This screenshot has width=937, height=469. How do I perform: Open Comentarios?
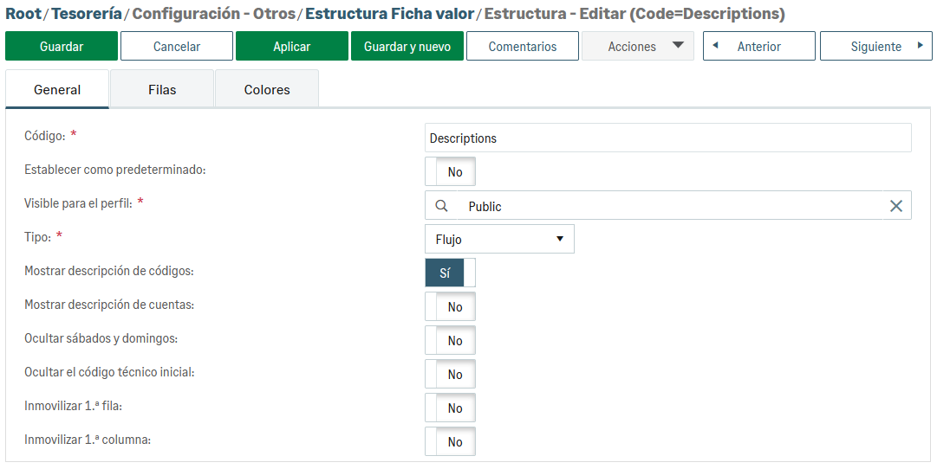(x=523, y=47)
